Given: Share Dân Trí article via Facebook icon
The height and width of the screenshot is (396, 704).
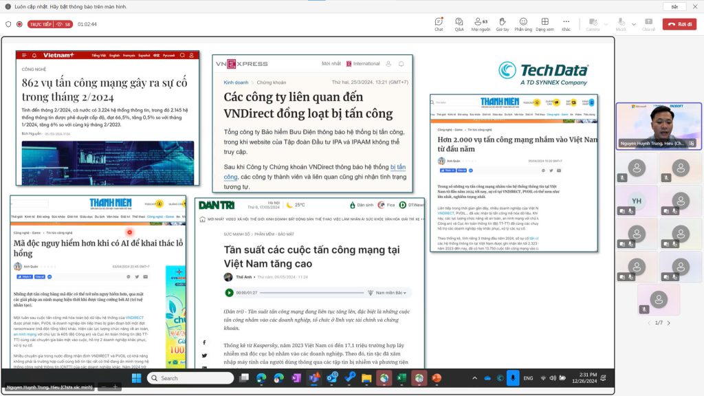Looking at the screenshot, I should tap(204, 342).
